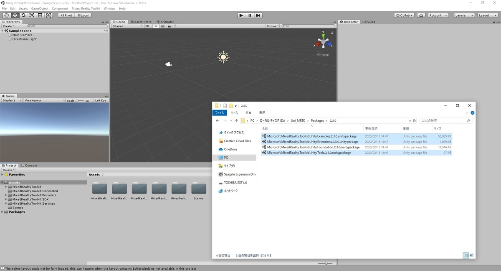Open the Collab dropdown

pyautogui.click(x=404, y=15)
